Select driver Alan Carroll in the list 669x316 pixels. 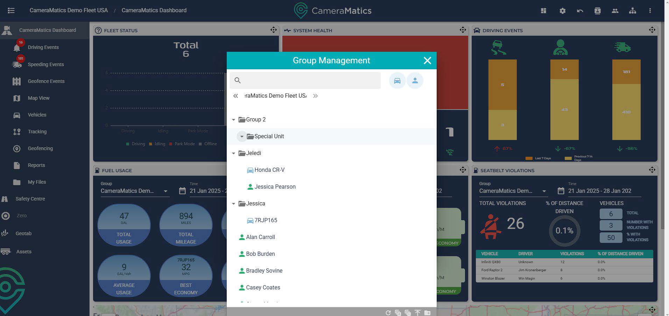[x=260, y=237]
